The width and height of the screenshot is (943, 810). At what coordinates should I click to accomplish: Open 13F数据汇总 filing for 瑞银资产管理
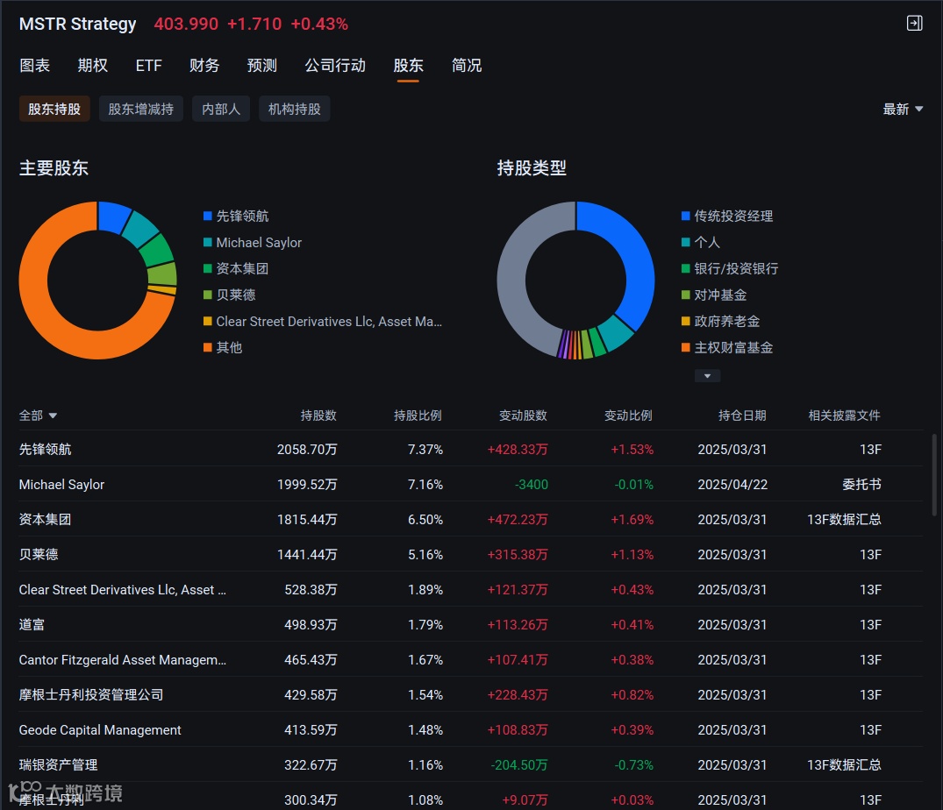click(844, 765)
